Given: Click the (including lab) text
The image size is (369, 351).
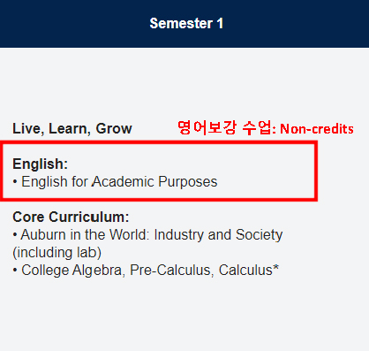Looking at the screenshot, I should (x=56, y=253).
